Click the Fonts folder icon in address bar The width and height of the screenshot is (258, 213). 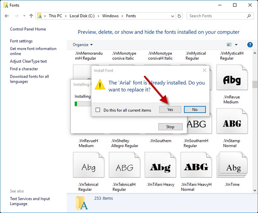(x=39, y=16)
